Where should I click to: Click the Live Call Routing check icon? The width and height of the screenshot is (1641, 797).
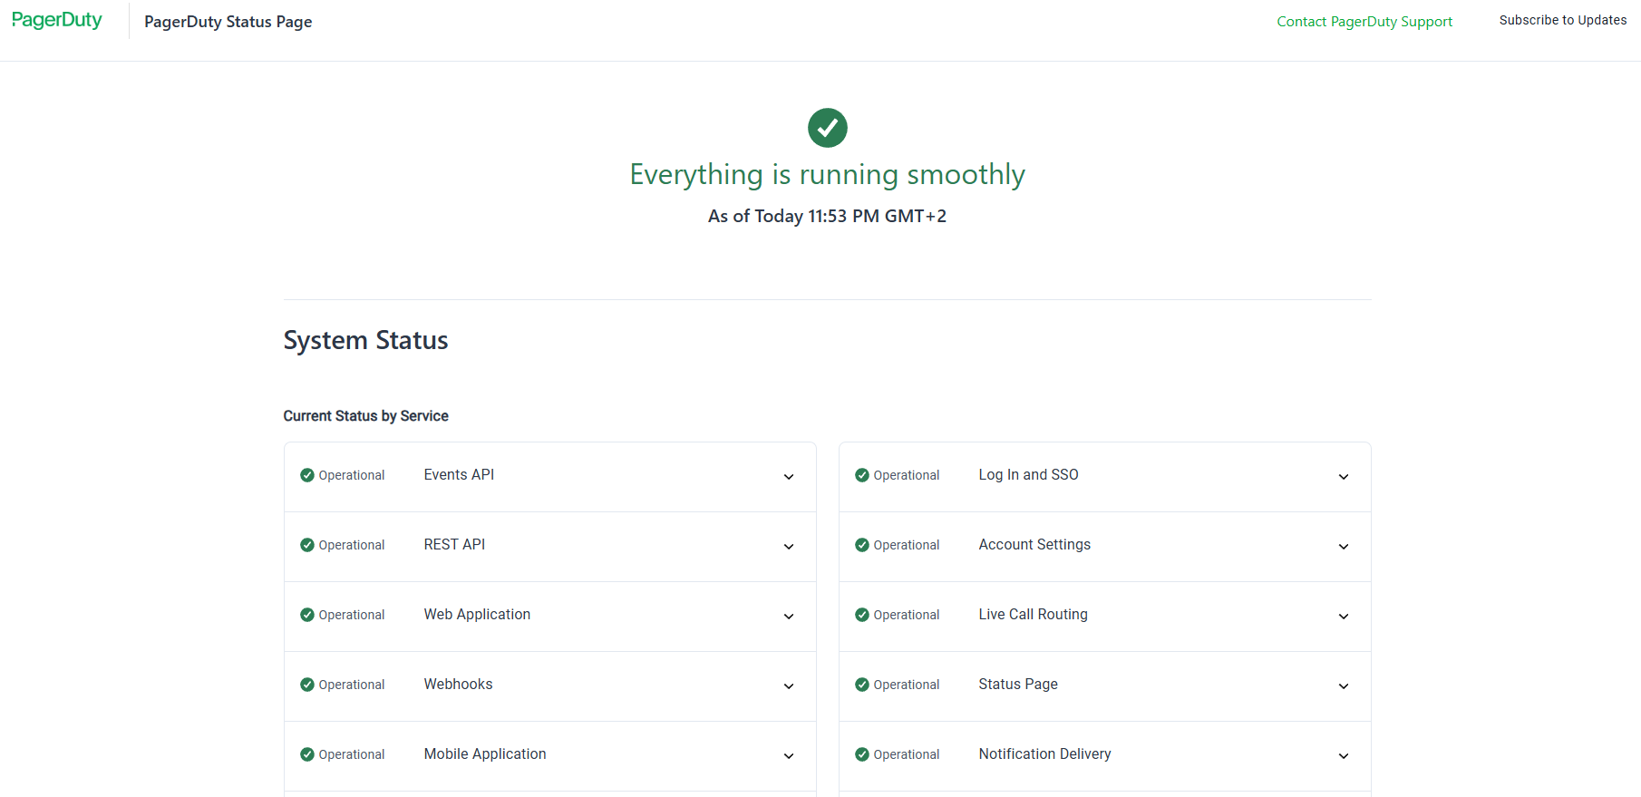point(862,615)
